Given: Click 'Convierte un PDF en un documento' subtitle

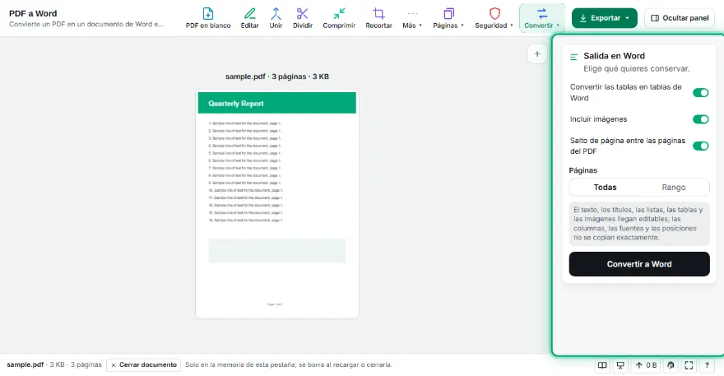Looking at the screenshot, I should [86, 25].
